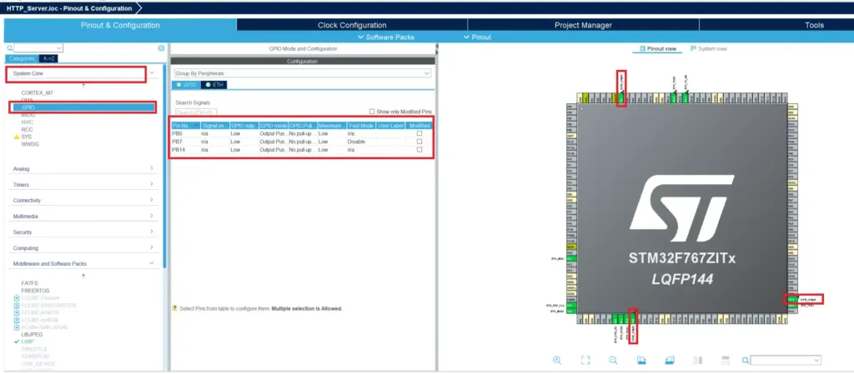Select the A->Z tab
854x374 pixels.
click(48, 58)
